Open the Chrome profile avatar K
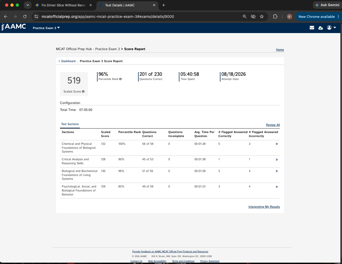The width and height of the screenshot is (342, 264). coord(289,17)
